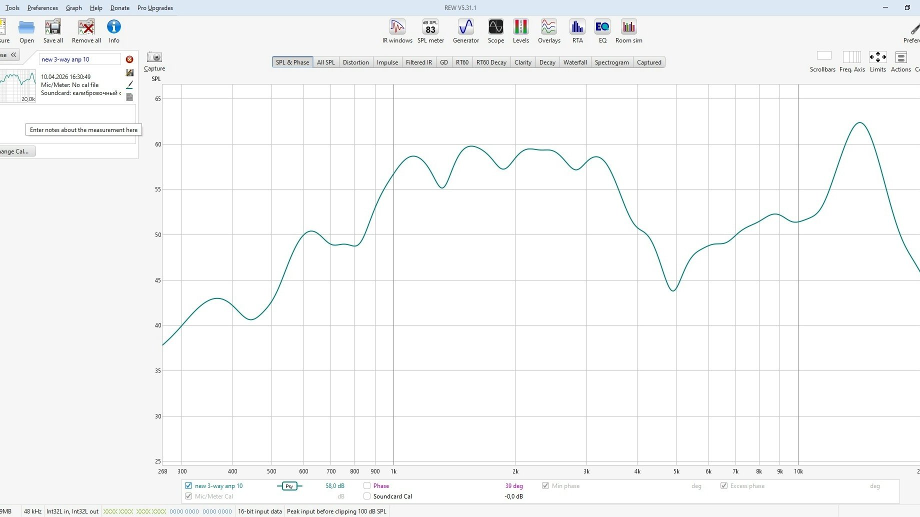The image size is (920, 517).
Task: Open the Room sim tool
Action: [629, 31]
